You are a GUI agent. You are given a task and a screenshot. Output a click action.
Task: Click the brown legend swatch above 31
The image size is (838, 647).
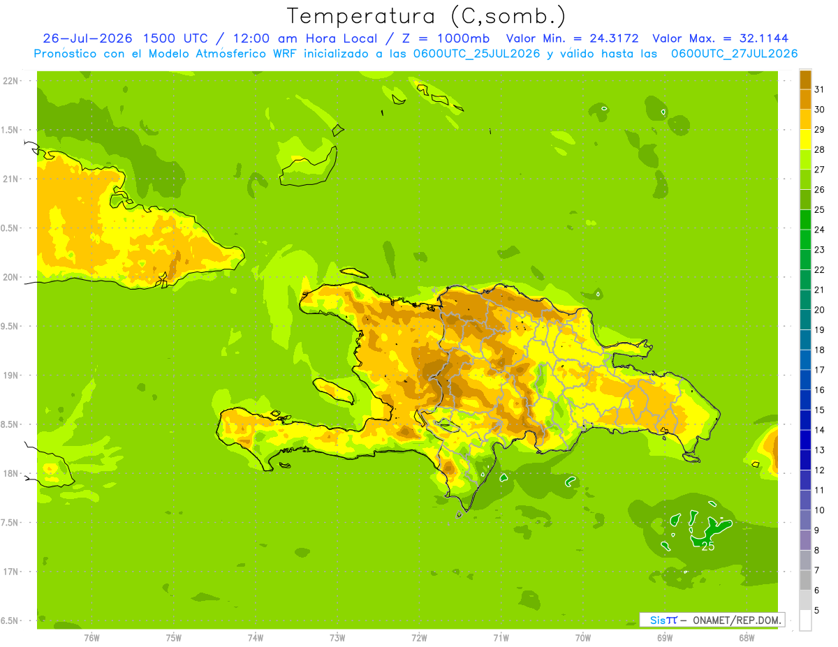805,79
